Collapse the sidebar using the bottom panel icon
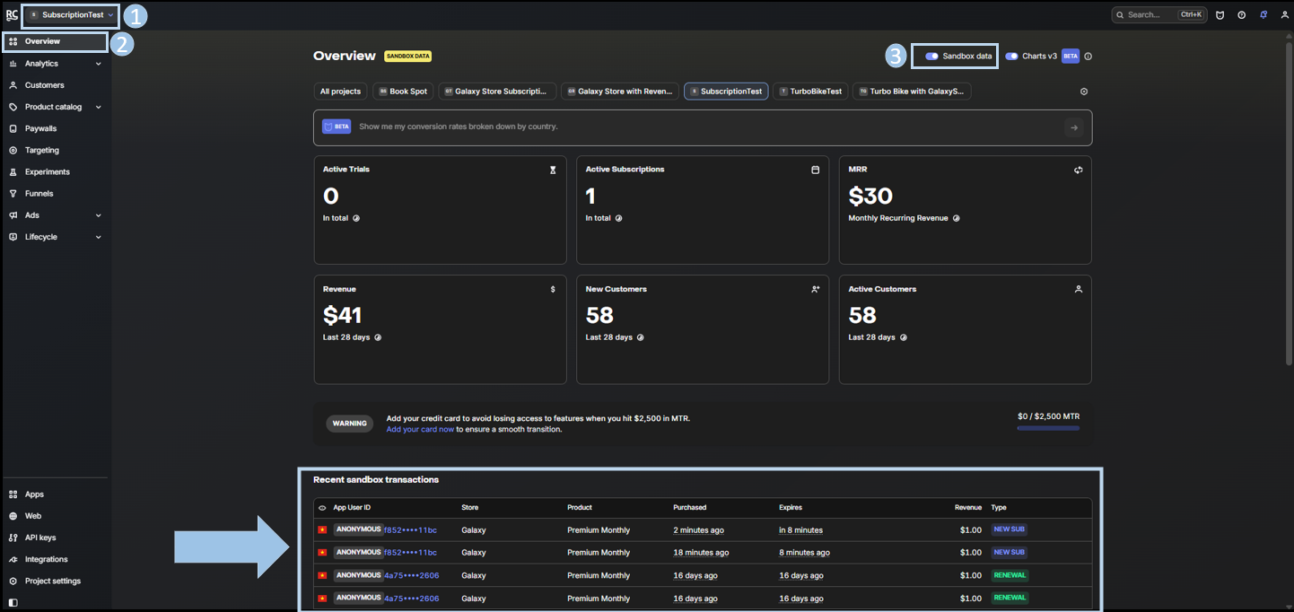 13,602
